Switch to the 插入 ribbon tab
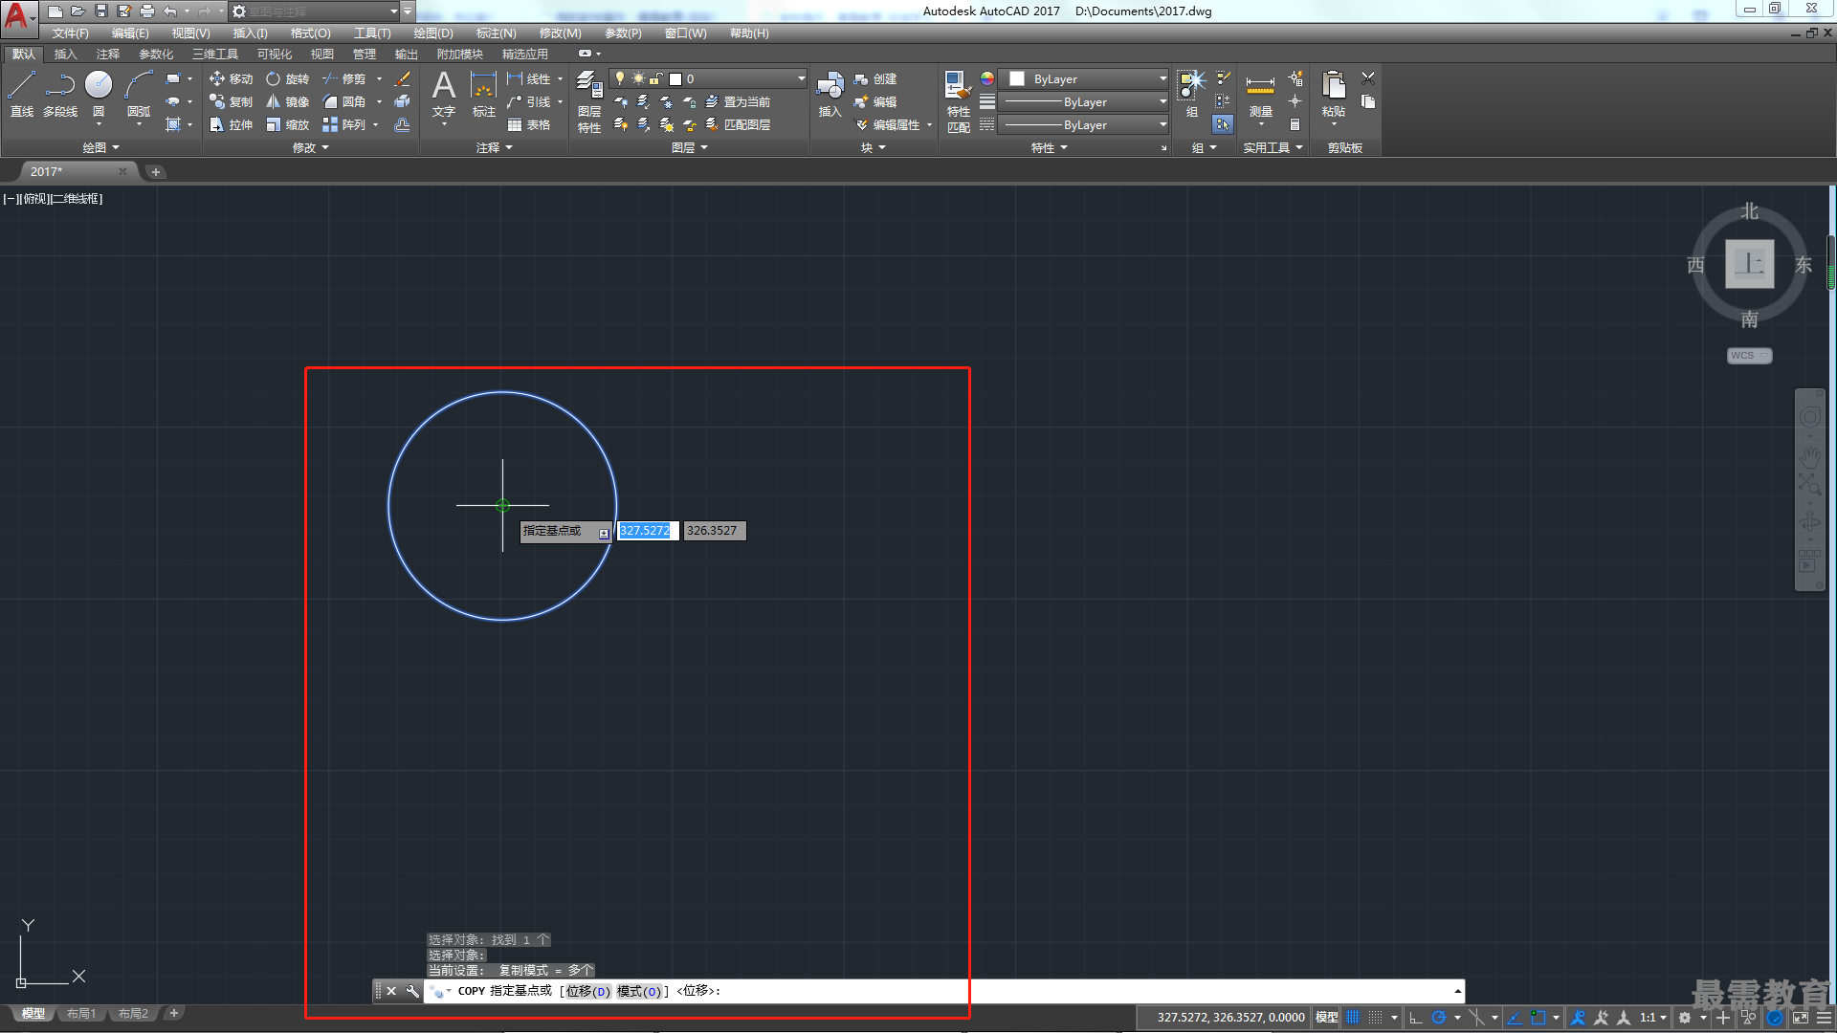Image resolution: width=1837 pixels, height=1033 pixels. tap(65, 55)
